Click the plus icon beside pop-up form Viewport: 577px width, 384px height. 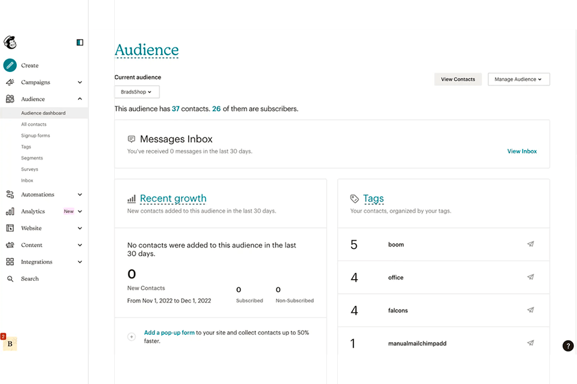132,337
